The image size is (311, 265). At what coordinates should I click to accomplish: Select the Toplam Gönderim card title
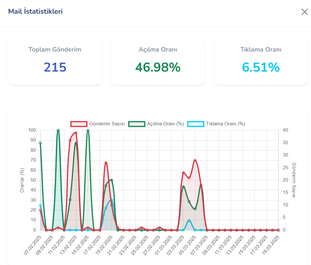pos(55,50)
